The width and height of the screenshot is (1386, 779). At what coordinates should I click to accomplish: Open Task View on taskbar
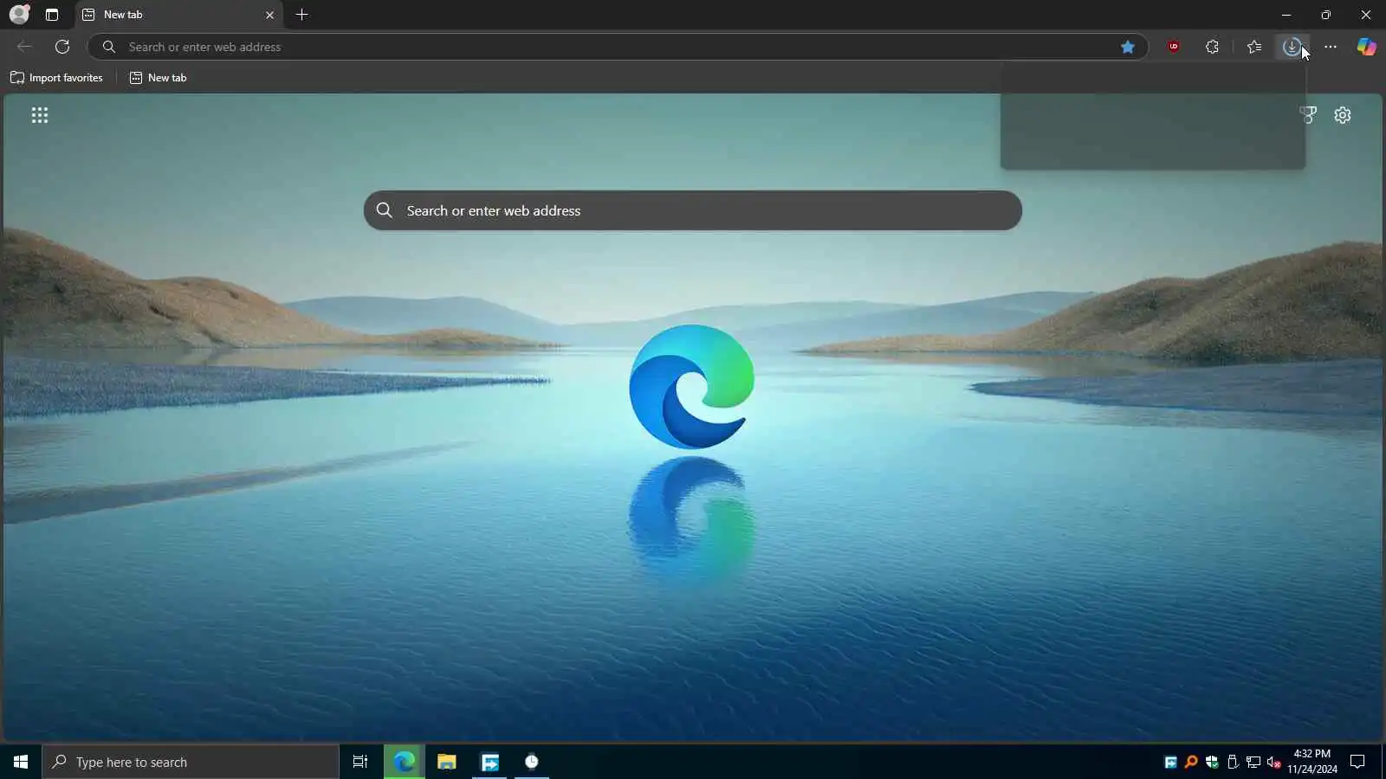[x=360, y=762]
